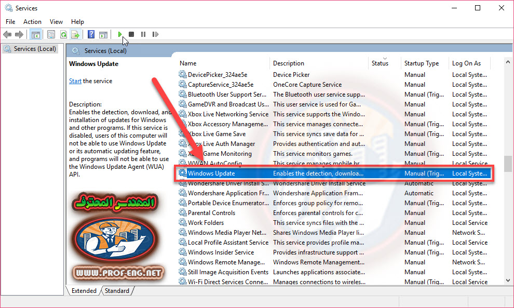Sort by the Log On As column header

coord(469,63)
